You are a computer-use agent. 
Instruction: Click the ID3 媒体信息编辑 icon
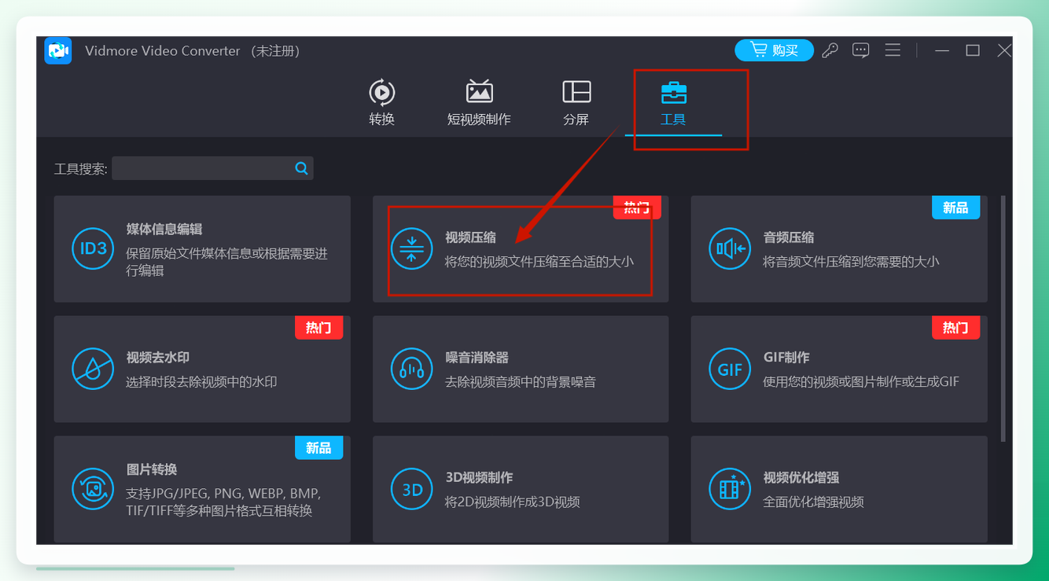pyautogui.click(x=93, y=249)
